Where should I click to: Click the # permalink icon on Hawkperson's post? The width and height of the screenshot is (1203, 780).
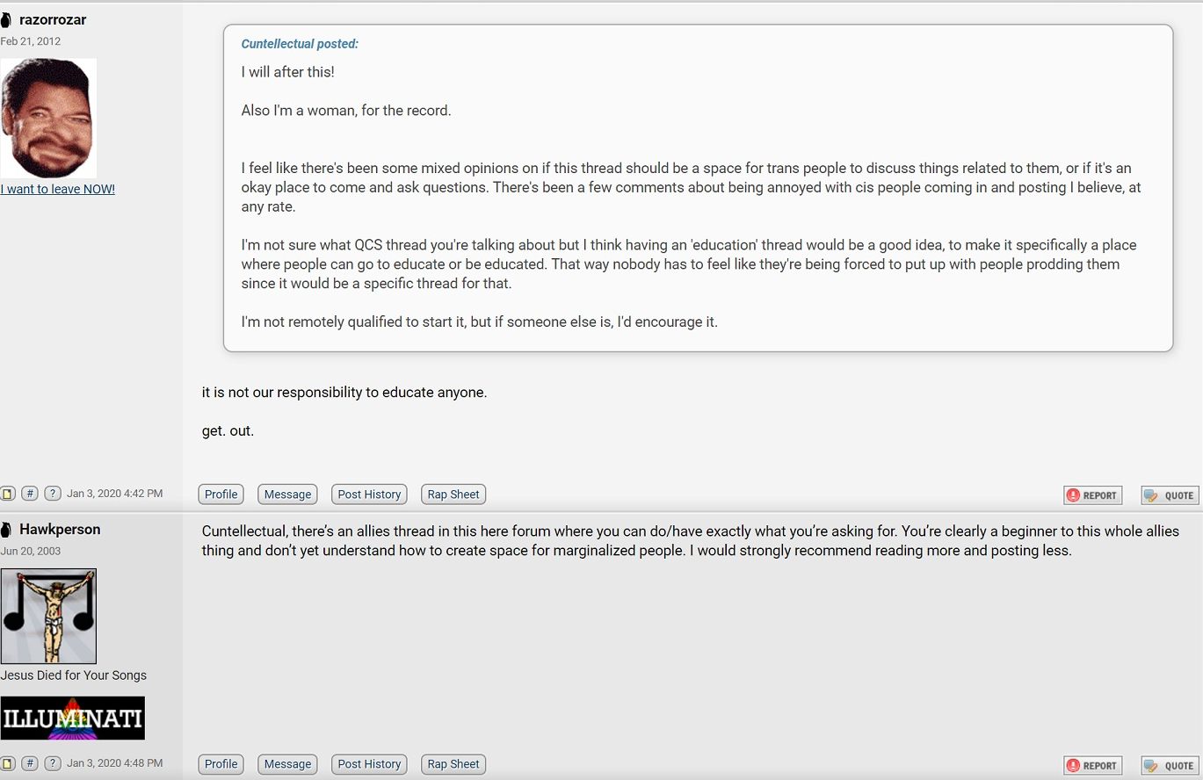(x=30, y=763)
